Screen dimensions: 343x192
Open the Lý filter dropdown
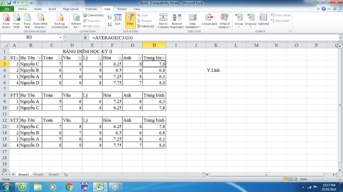pyautogui.click(x=100, y=58)
